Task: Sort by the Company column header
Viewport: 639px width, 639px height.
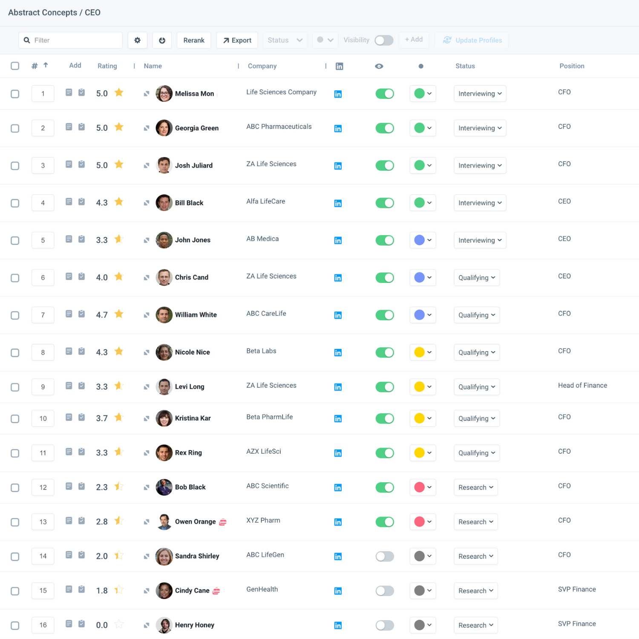Action: pos(262,66)
